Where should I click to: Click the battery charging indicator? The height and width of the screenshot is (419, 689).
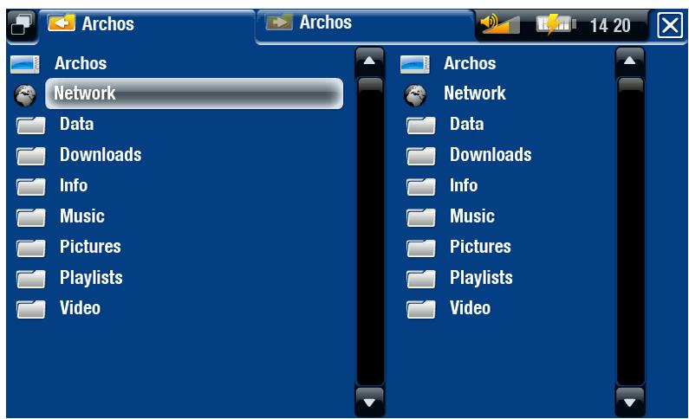coord(556,24)
